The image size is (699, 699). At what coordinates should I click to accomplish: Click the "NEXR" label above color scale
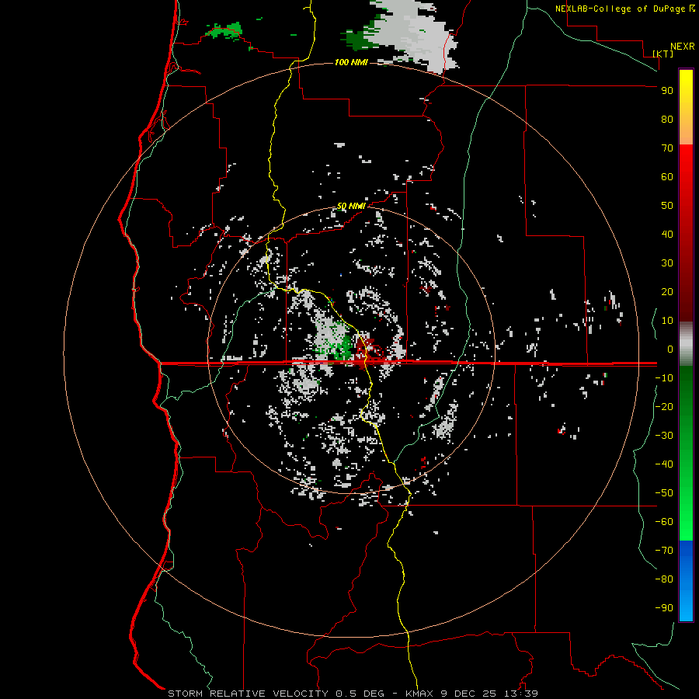pos(683,47)
